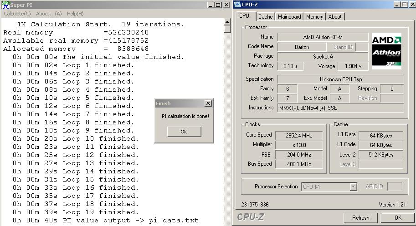Switch to the CPU tab in CPU-Z
This screenshot has height=226, width=416.
[x=244, y=16]
